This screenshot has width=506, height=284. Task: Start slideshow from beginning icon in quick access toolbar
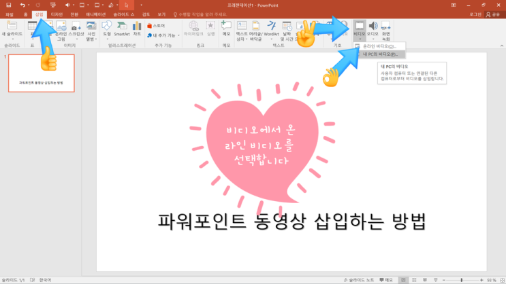53,5
